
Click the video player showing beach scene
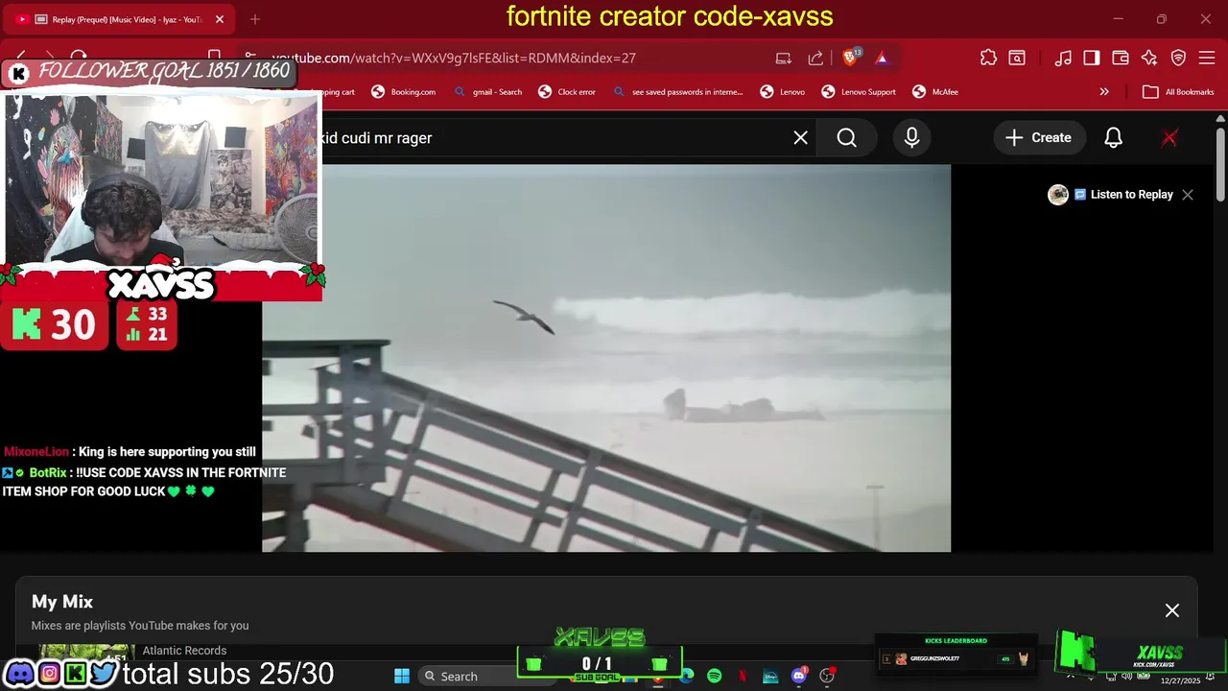click(x=606, y=358)
